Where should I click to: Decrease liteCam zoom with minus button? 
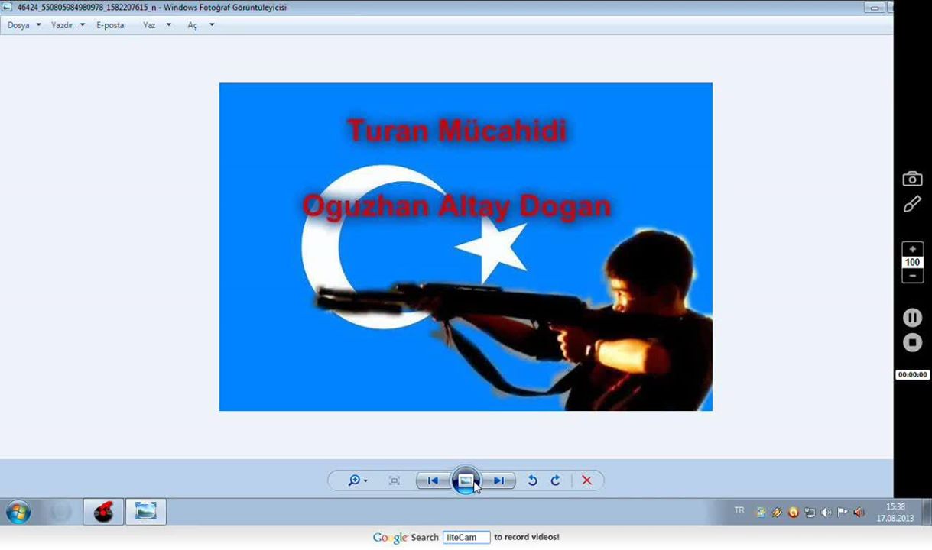pos(912,276)
